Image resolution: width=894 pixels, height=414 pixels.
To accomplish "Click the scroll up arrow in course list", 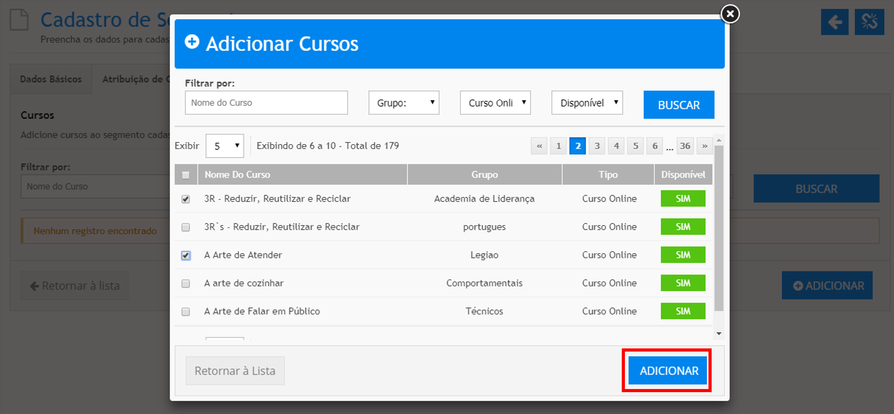I will (x=719, y=140).
